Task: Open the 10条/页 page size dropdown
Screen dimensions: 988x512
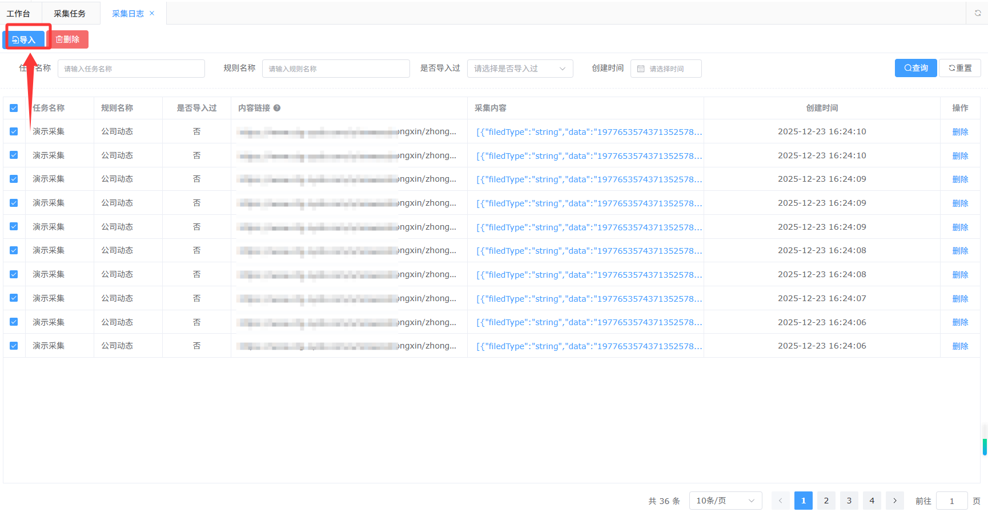Action: 725,501
